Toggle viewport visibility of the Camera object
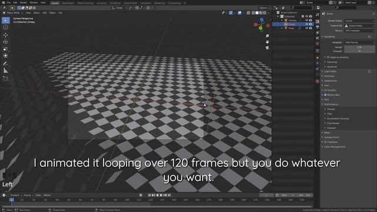This screenshot has height=212, width=377. coord(306,20)
